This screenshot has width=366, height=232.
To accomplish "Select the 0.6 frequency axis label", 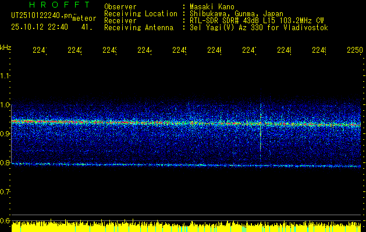I will [6, 220].
